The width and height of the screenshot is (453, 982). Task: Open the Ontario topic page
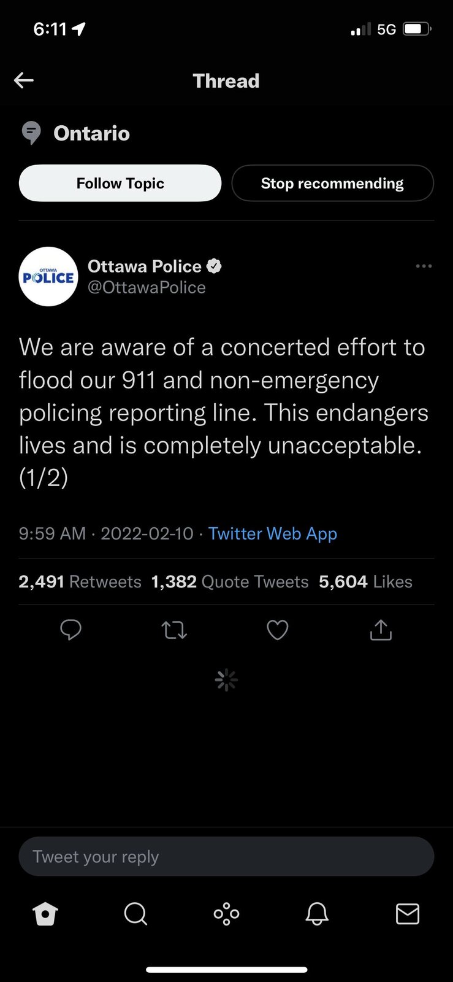point(91,133)
